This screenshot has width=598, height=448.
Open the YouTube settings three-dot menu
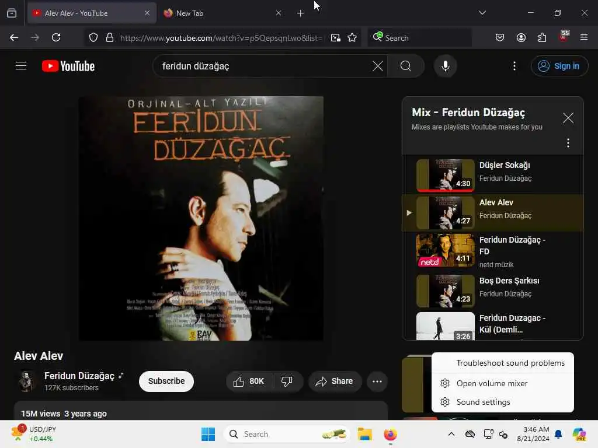pyautogui.click(x=514, y=66)
